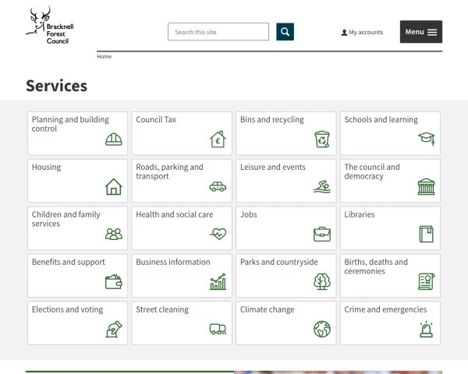Screen dimensions: 468x374
Task: Click the recycling bin icon
Action: 322,139
